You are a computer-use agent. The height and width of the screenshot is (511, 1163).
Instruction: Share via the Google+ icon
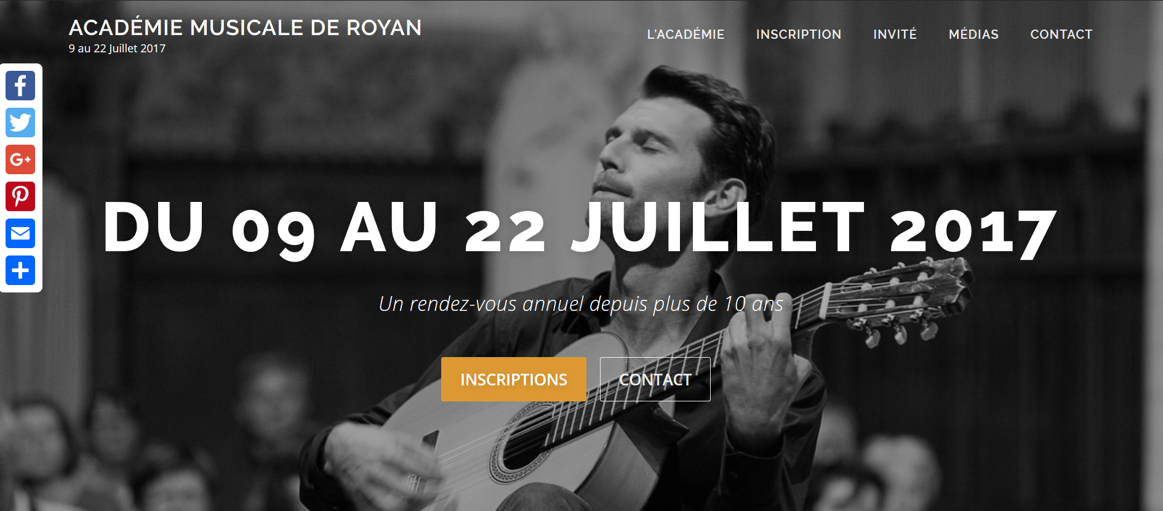20,159
